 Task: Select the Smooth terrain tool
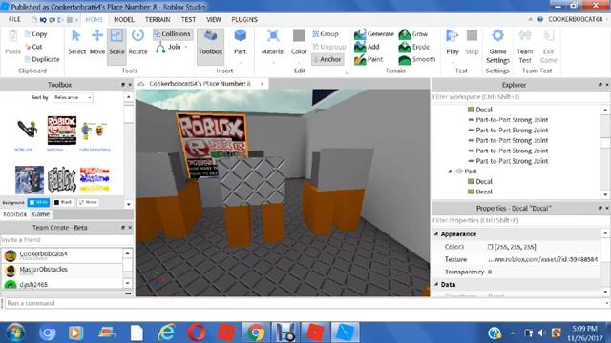pyautogui.click(x=417, y=59)
